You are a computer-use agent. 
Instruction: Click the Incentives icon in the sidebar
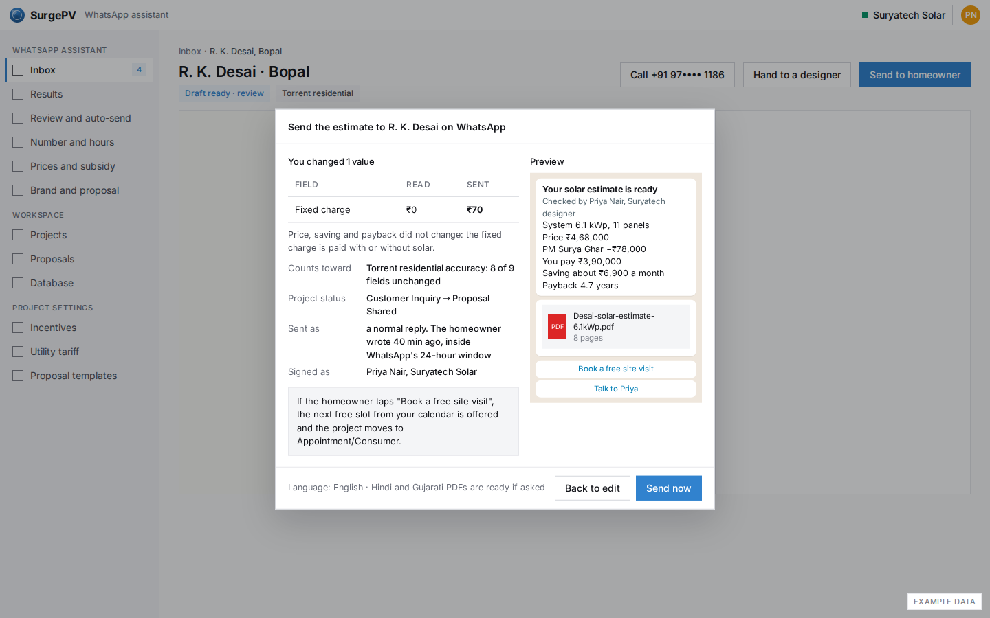pyautogui.click(x=18, y=328)
